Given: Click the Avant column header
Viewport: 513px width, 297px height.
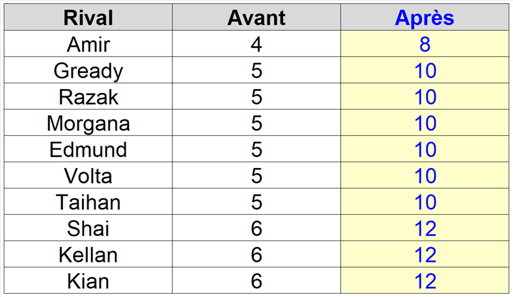Looking at the screenshot, I should (256, 18).
